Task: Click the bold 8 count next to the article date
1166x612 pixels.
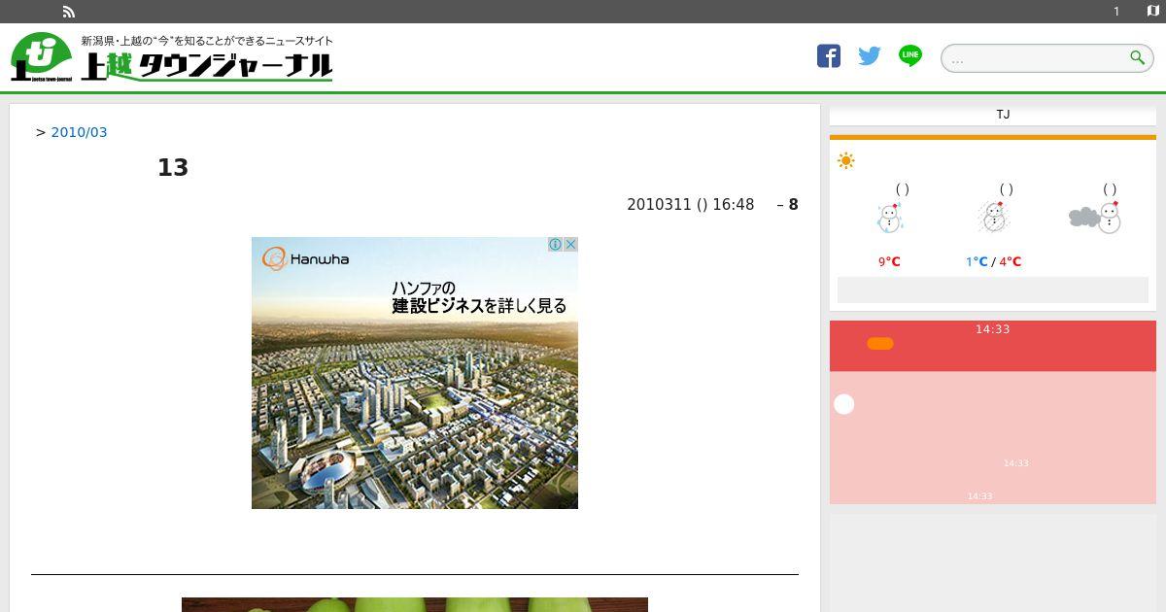Action: 793,205
